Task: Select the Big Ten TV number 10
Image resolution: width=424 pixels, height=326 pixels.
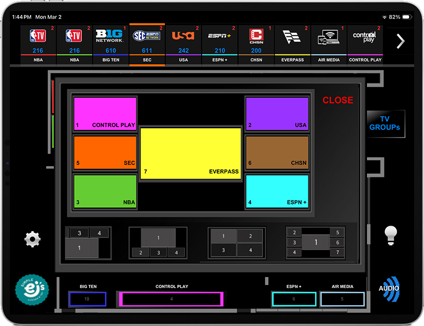Action: click(88, 299)
